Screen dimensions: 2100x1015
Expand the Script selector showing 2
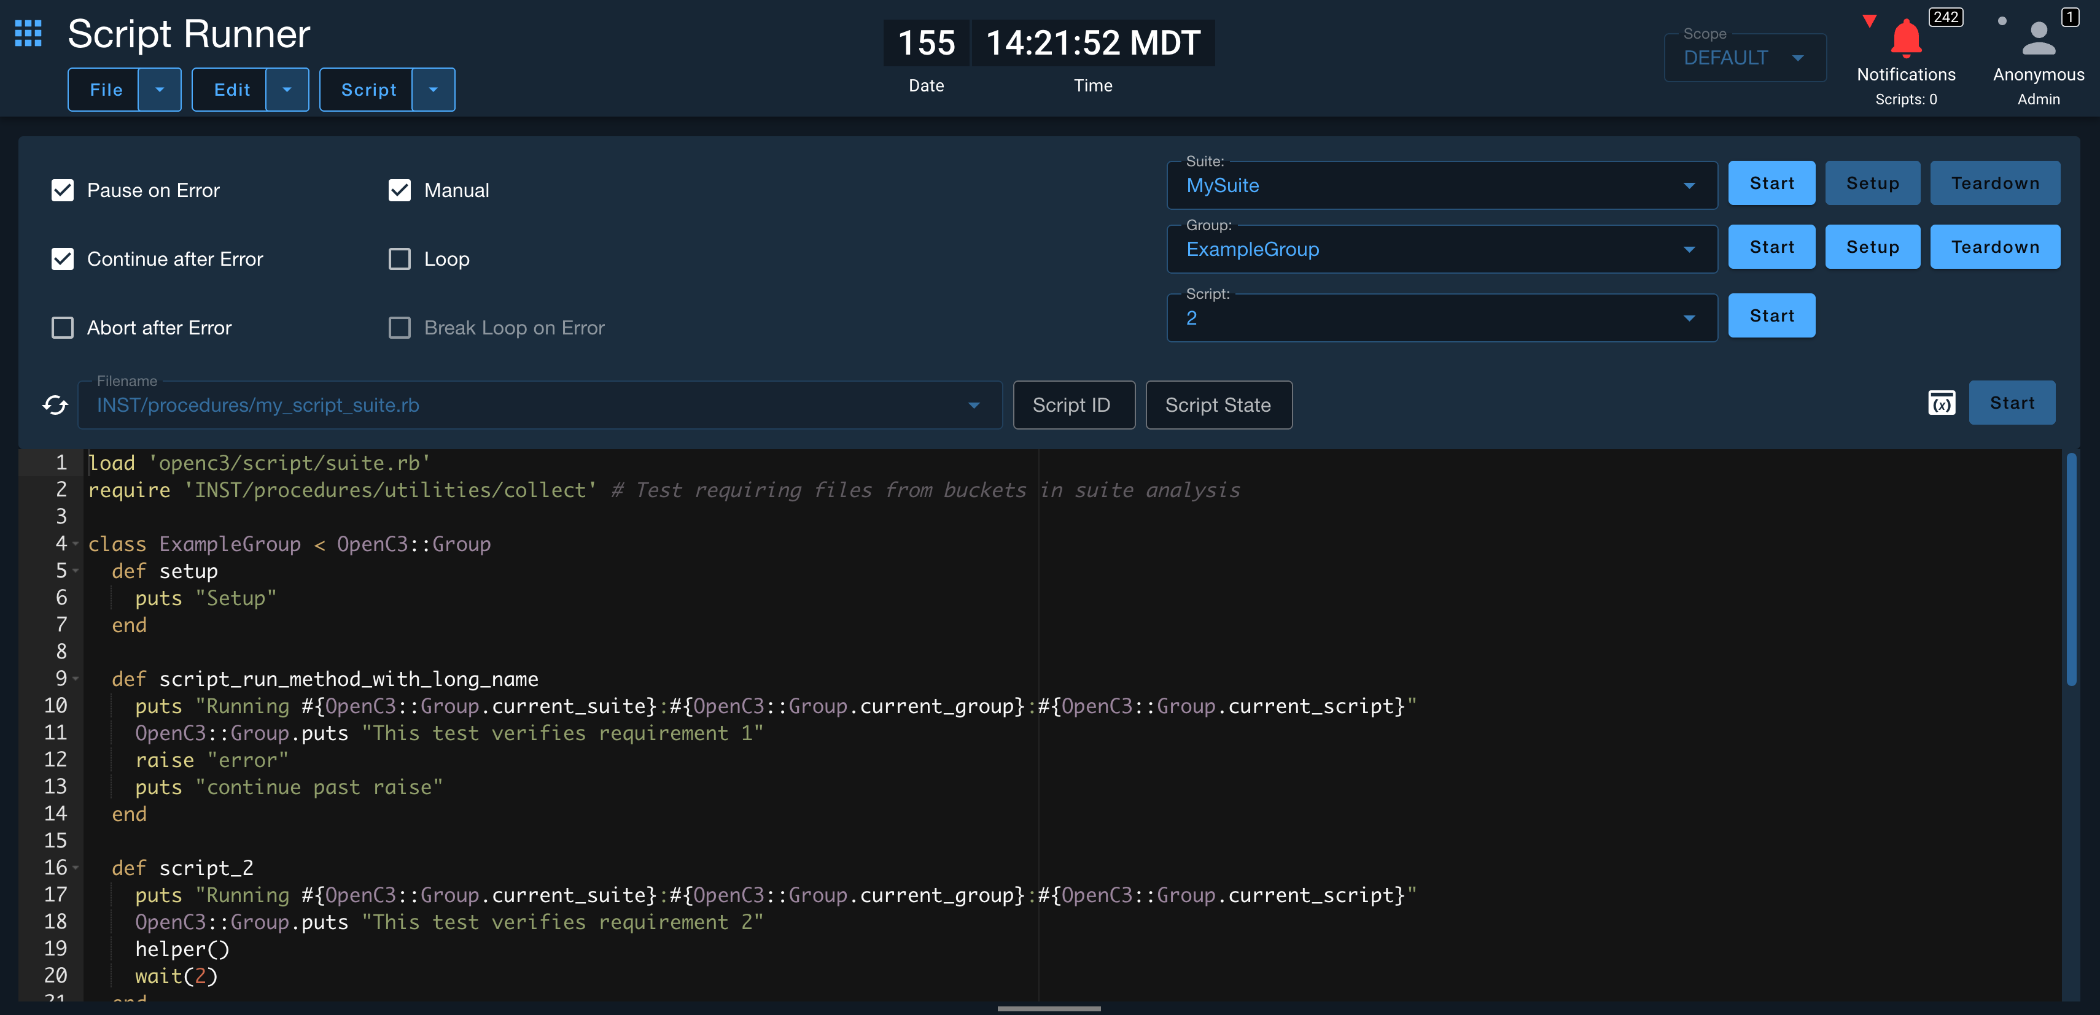[1441, 318]
